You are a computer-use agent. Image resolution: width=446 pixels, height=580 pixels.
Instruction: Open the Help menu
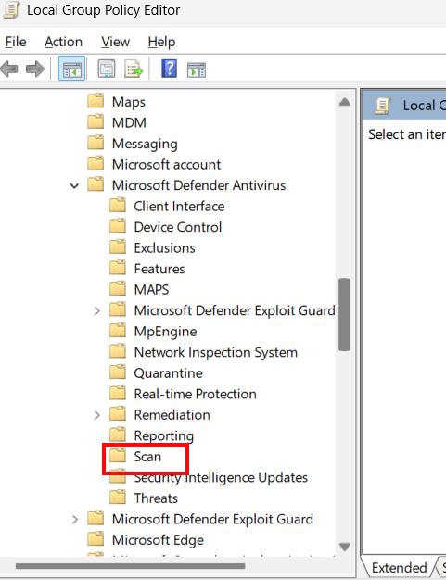pyautogui.click(x=161, y=42)
